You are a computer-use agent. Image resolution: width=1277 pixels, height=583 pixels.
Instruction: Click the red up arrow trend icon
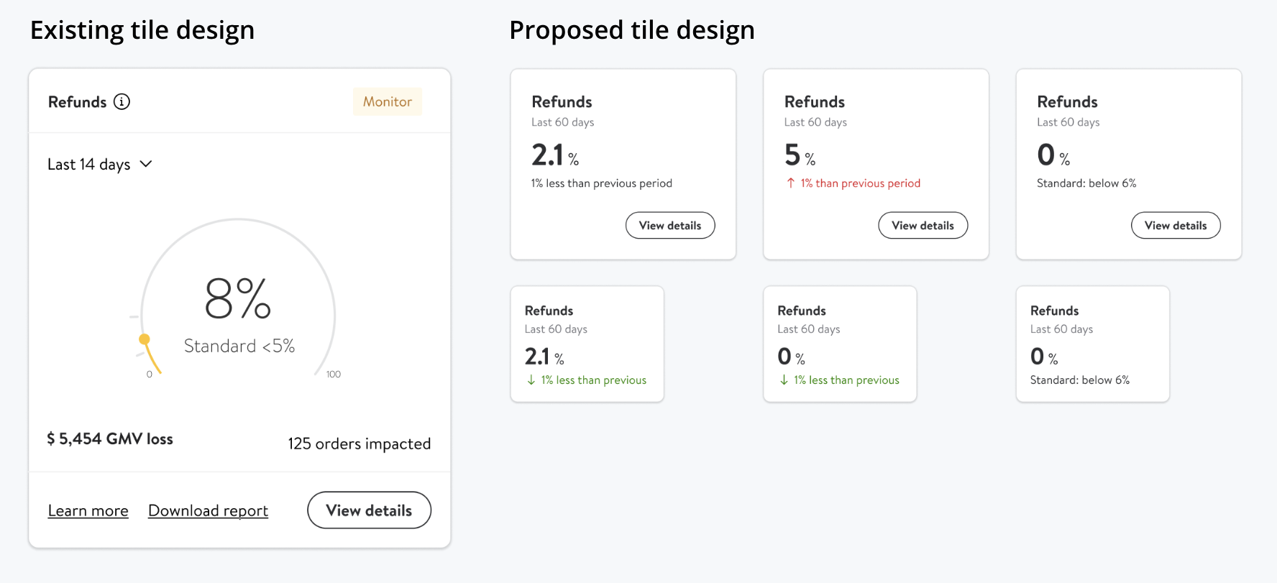(x=791, y=183)
